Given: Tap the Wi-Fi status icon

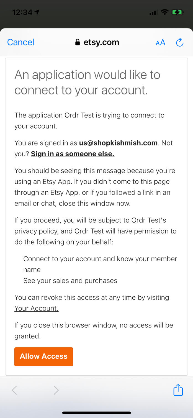Looking at the screenshot, I should (x=165, y=12).
